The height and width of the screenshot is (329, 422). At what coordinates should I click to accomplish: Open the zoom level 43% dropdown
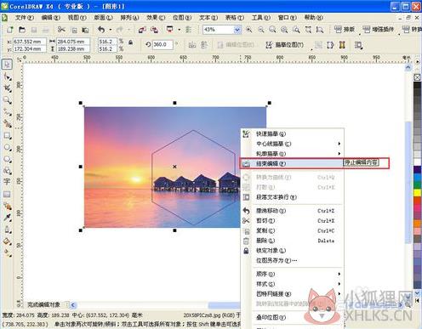tap(237, 30)
